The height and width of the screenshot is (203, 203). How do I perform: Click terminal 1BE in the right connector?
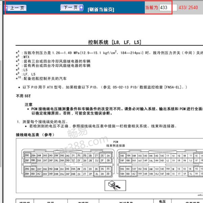pyautogui.click(x=122, y=156)
